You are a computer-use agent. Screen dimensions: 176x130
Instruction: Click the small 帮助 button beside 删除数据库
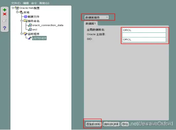point(125,124)
